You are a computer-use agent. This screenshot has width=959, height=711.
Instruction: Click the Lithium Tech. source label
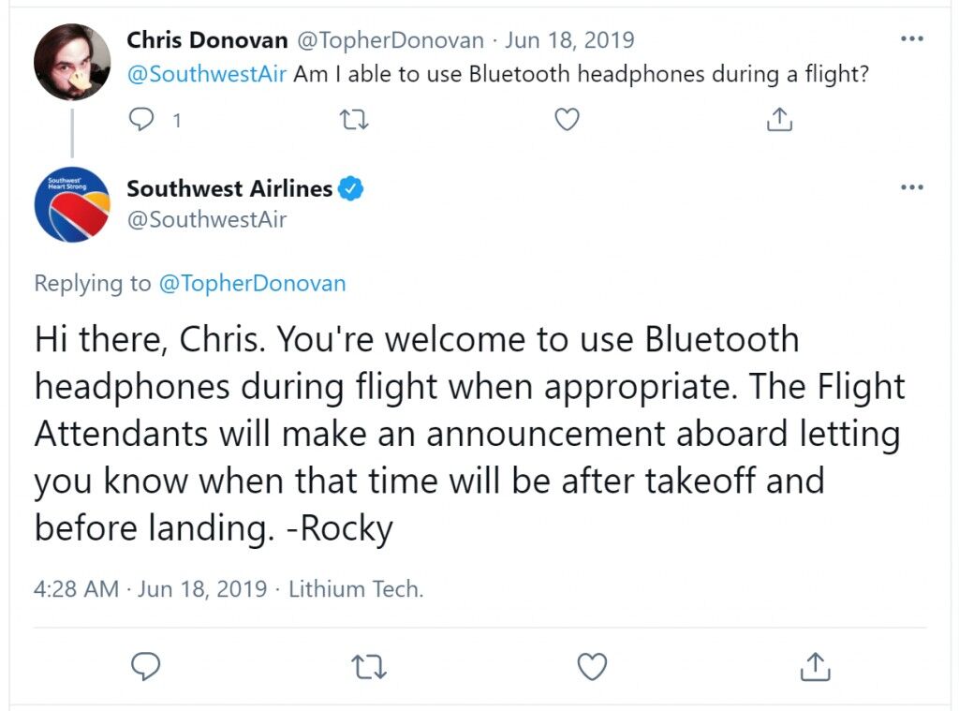(356, 588)
